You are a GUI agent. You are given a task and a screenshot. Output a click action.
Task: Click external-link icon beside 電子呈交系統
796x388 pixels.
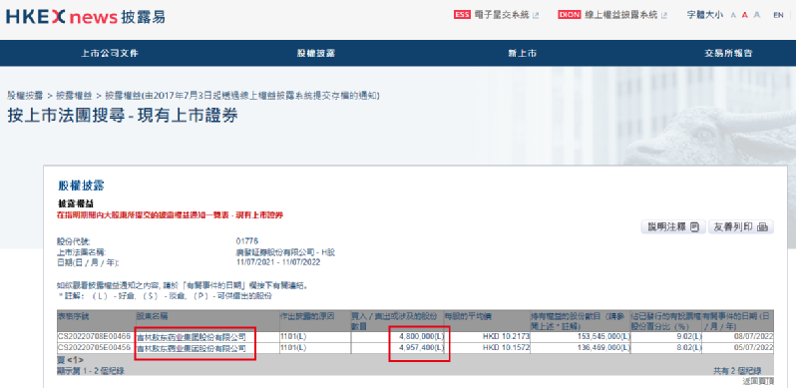click(536, 15)
